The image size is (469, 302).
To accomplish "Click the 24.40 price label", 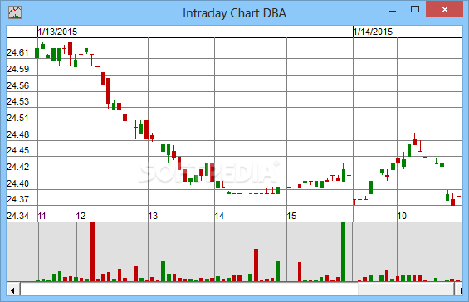I will 17,183.
